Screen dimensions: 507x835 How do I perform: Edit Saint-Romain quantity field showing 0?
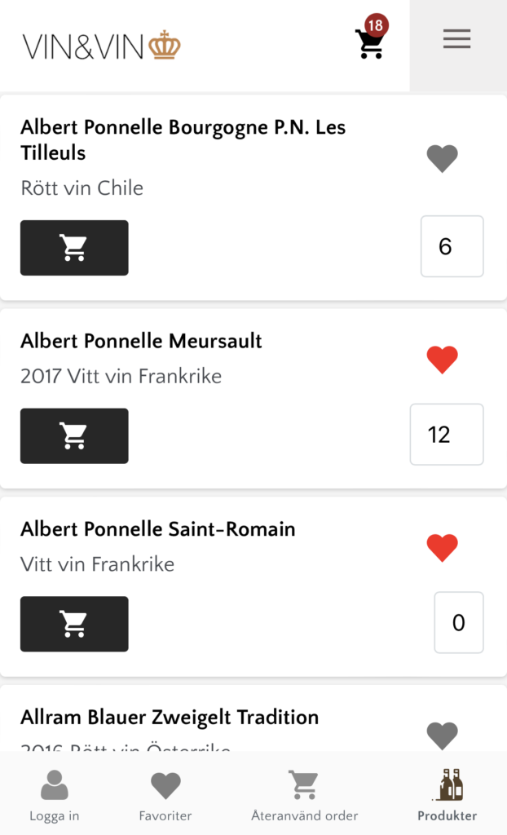click(x=458, y=623)
